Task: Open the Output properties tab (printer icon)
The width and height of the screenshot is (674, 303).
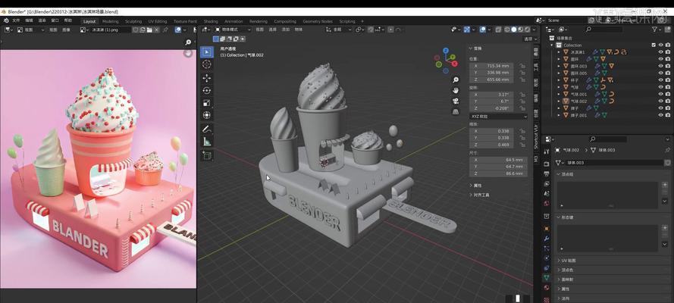Action: 547,173
